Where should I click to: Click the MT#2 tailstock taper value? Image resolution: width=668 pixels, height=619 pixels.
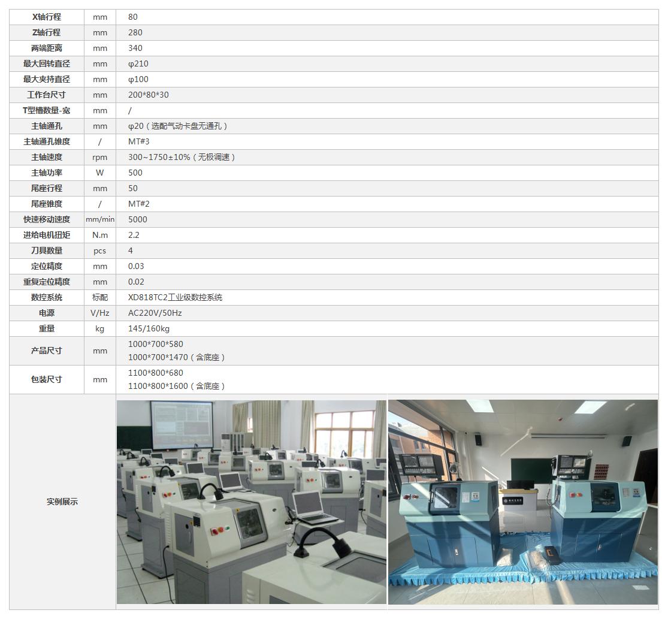[x=139, y=204]
